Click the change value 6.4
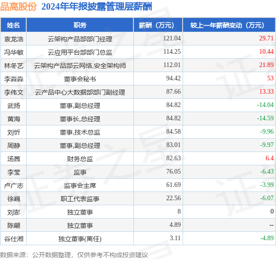The width and height of the screenshot is (276, 259). tap(270, 158)
